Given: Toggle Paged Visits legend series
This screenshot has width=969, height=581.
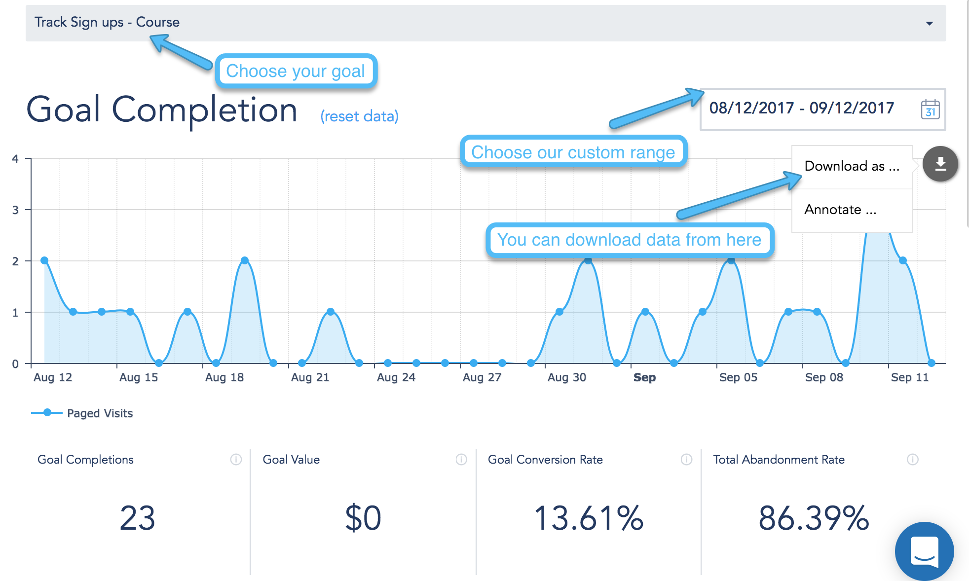Looking at the screenshot, I should tap(99, 413).
